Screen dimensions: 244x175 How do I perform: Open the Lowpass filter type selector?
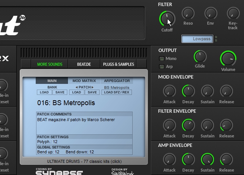[x=197, y=39]
